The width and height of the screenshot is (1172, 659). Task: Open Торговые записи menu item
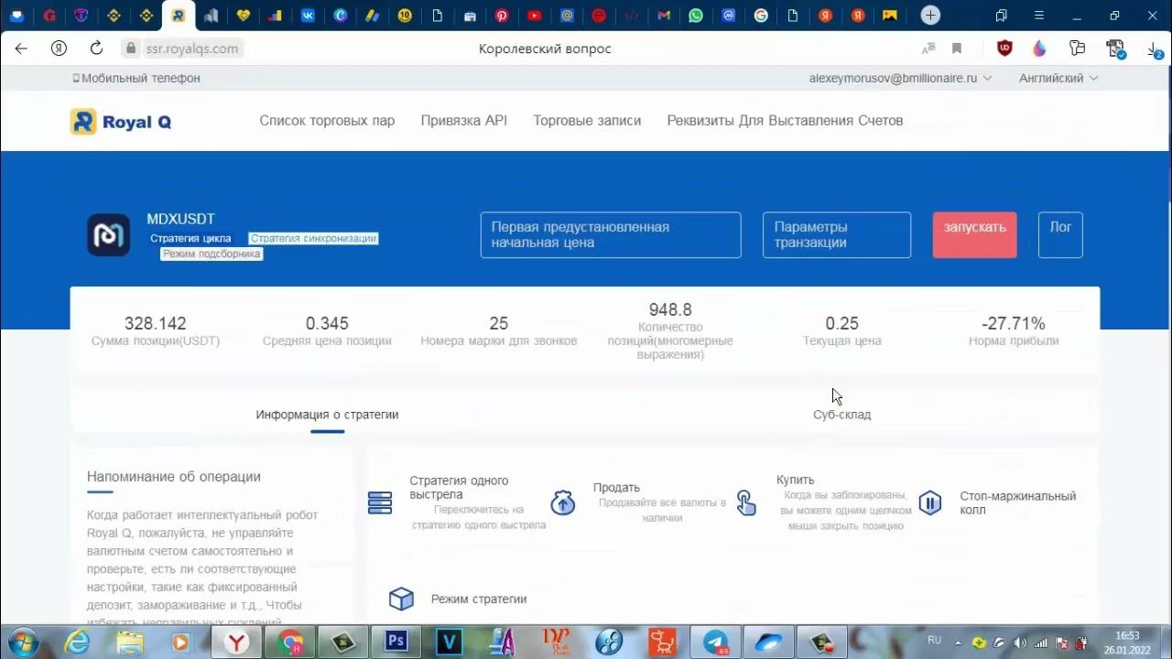click(x=587, y=121)
